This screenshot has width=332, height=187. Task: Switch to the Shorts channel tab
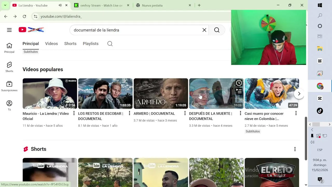click(x=70, y=44)
